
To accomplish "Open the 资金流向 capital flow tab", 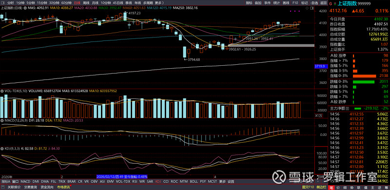I will point(47,187).
